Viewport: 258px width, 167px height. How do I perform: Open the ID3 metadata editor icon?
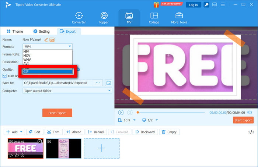tap(52, 40)
